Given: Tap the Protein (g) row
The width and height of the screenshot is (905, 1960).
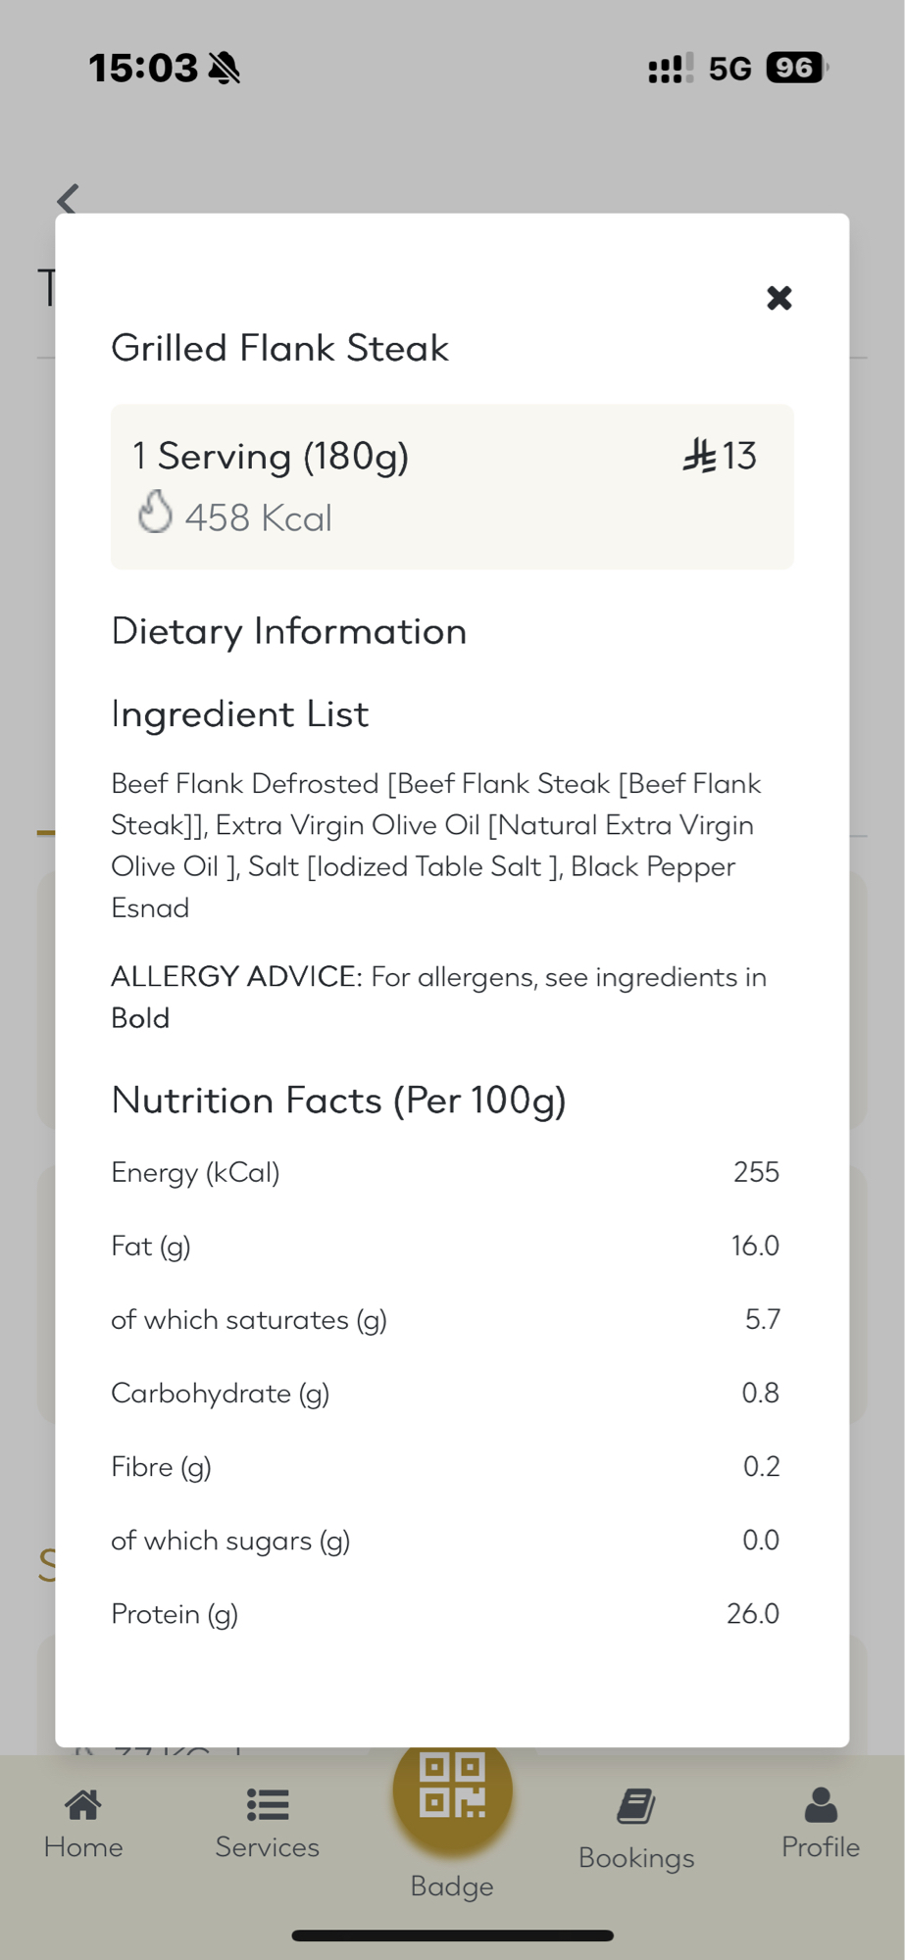Looking at the screenshot, I should [x=445, y=1613].
